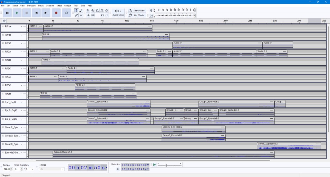
Task: Enable the Snap checkbox
Action: [40, 165]
